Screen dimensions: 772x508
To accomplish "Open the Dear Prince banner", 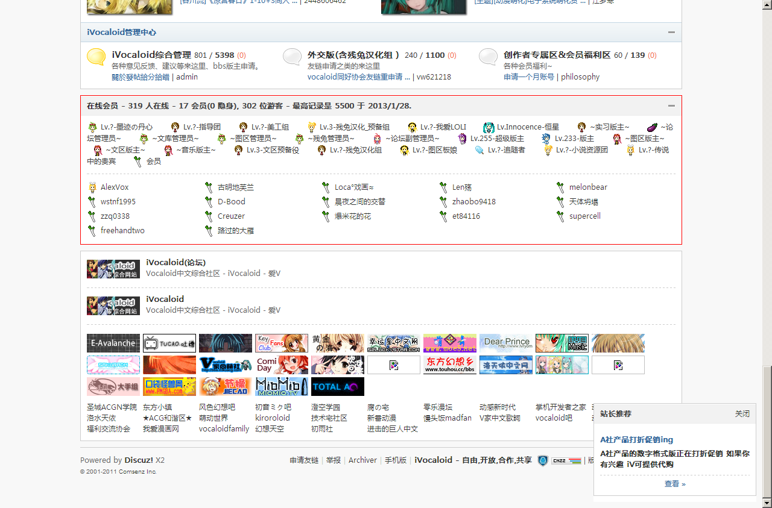I will tap(506, 343).
